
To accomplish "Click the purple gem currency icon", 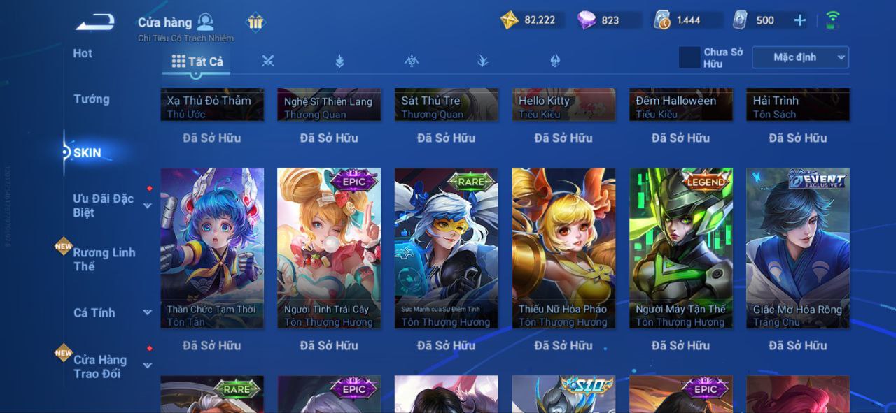I will [x=587, y=20].
